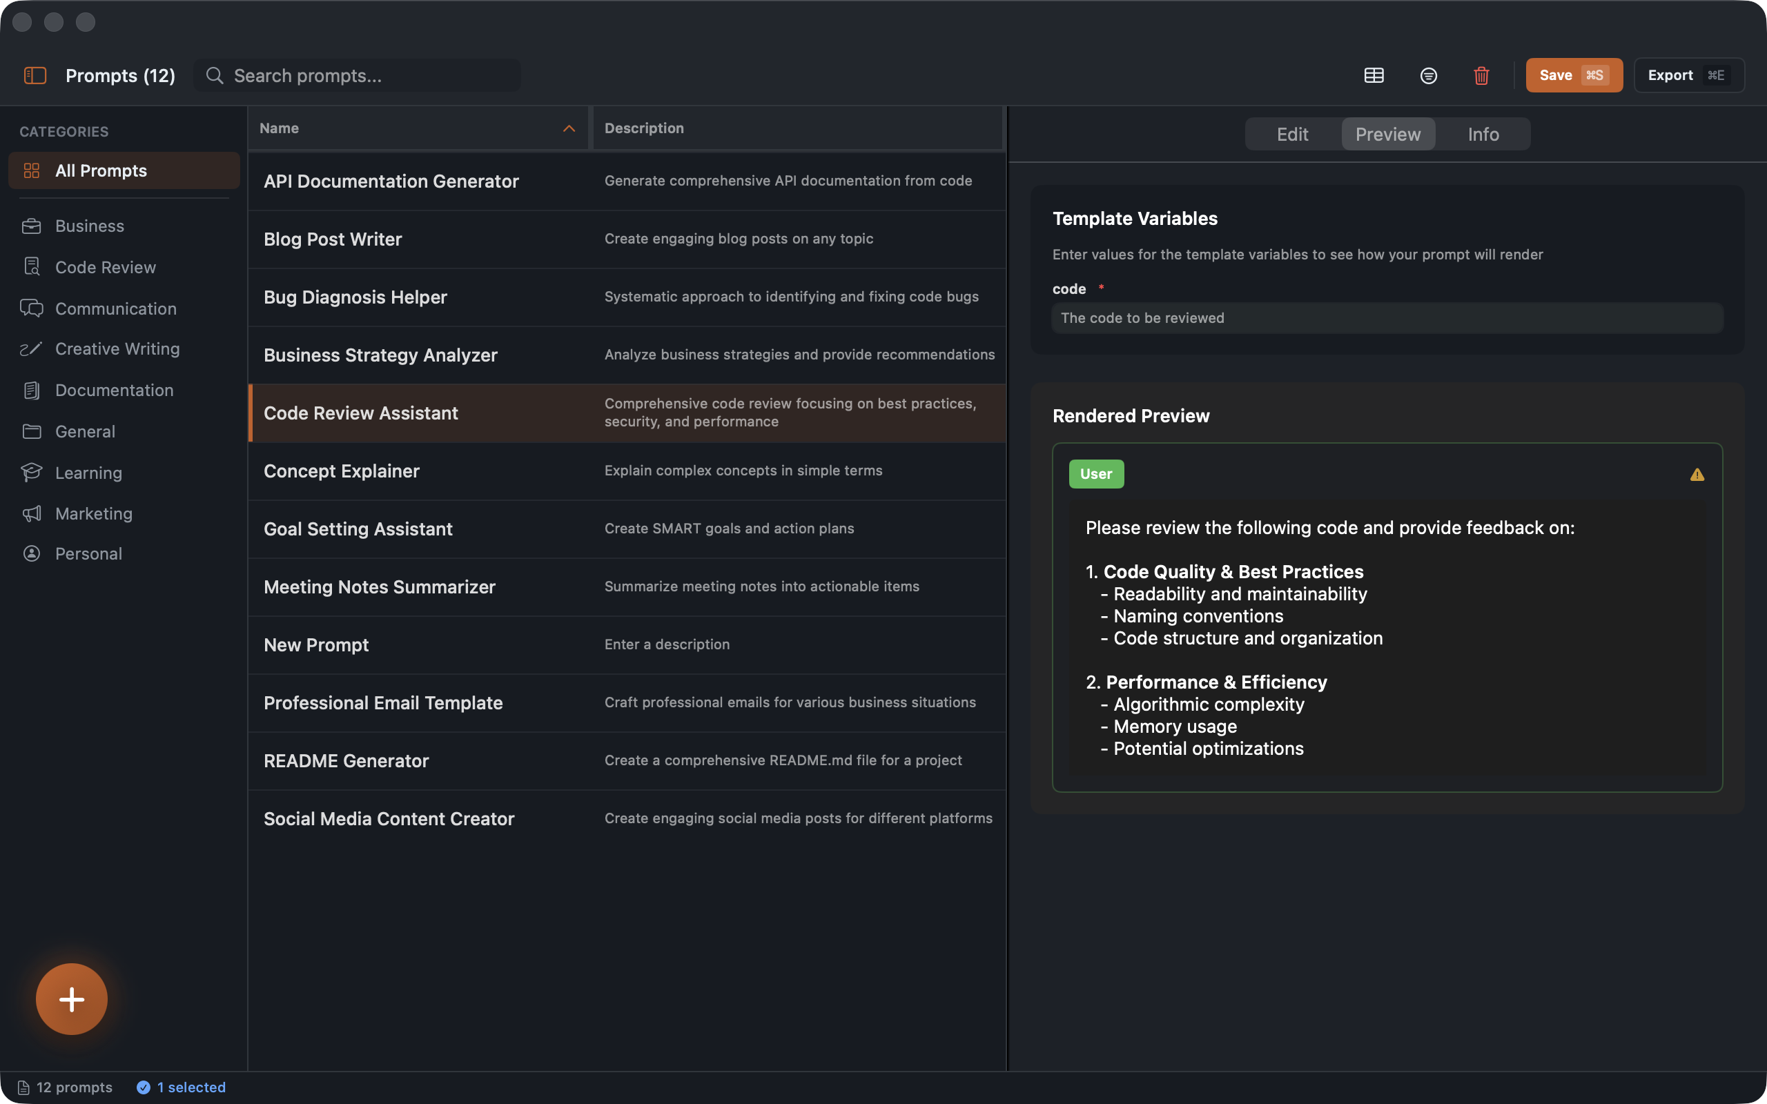
Task: Click the '1 selected' checkmark to deselect
Action: click(143, 1087)
